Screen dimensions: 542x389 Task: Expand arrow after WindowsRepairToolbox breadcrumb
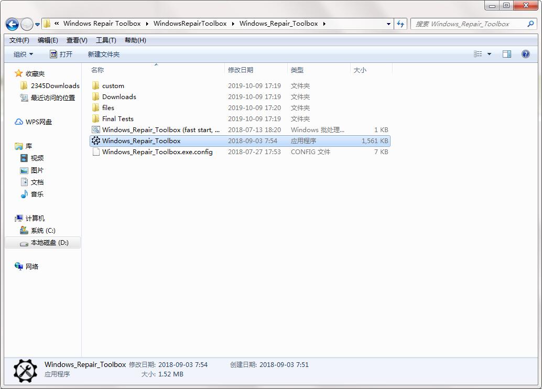pyautogui.click(x=233, y=24)
